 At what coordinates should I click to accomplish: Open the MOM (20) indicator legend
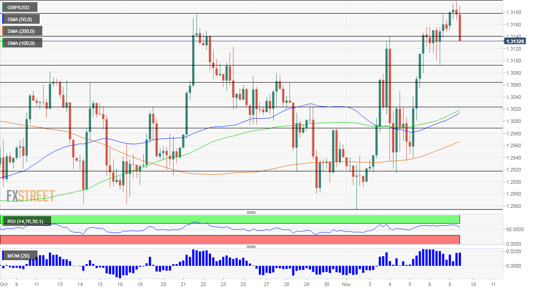pyautogui.click(x=20, y=255)
